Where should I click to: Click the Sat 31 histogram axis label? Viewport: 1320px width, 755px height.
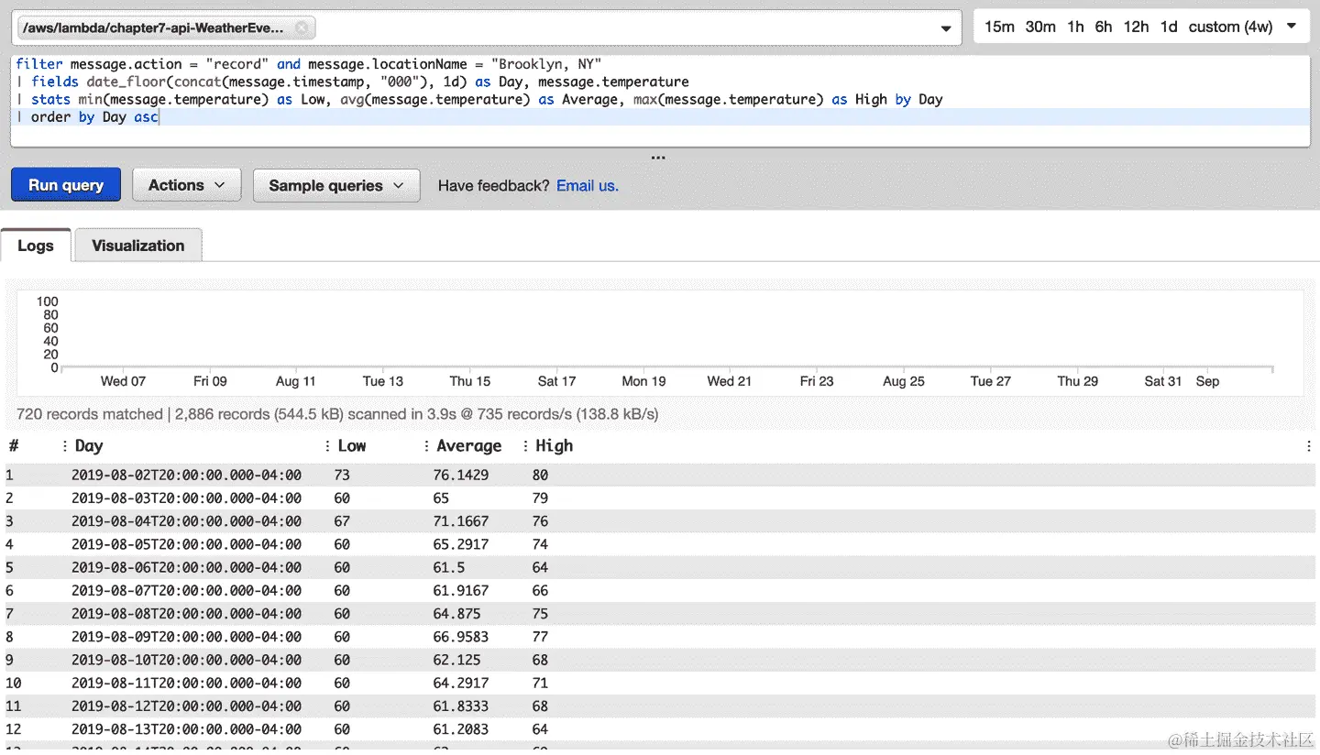[x=1162, y=381]
